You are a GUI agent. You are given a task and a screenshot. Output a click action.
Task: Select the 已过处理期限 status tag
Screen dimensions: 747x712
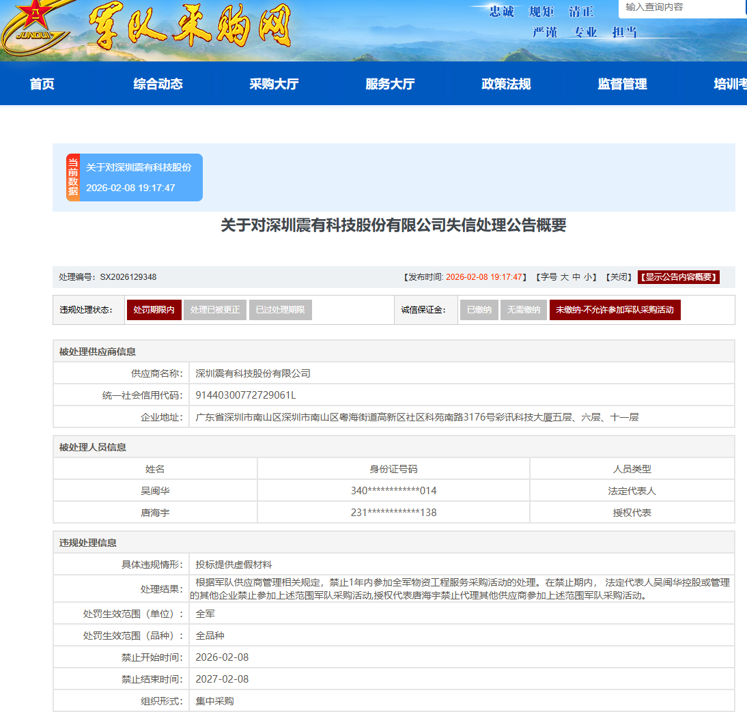[280, 309]
